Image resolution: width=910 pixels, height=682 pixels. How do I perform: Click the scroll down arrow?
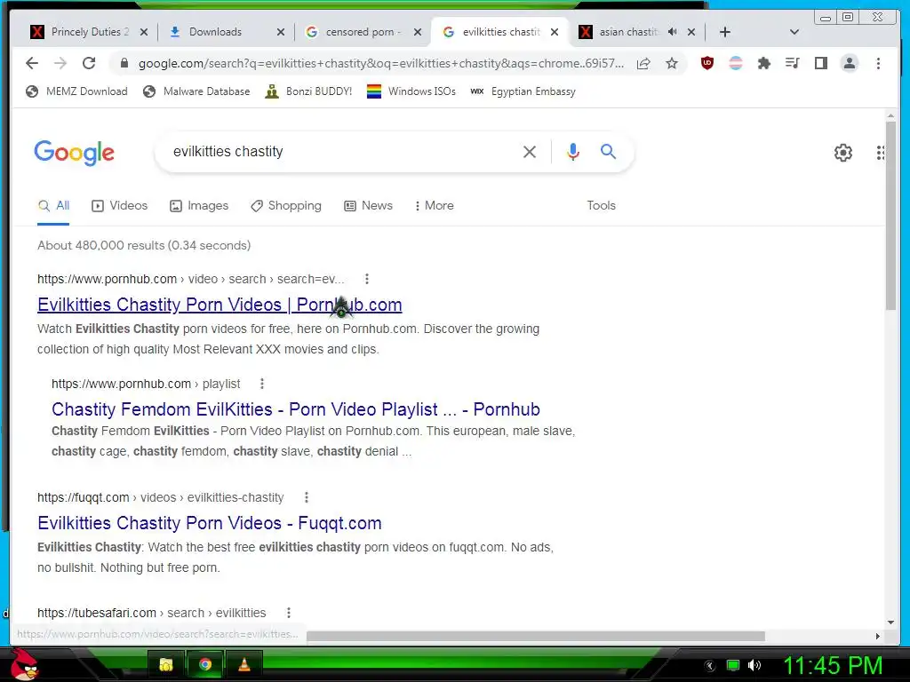click(x=890, y=623)
